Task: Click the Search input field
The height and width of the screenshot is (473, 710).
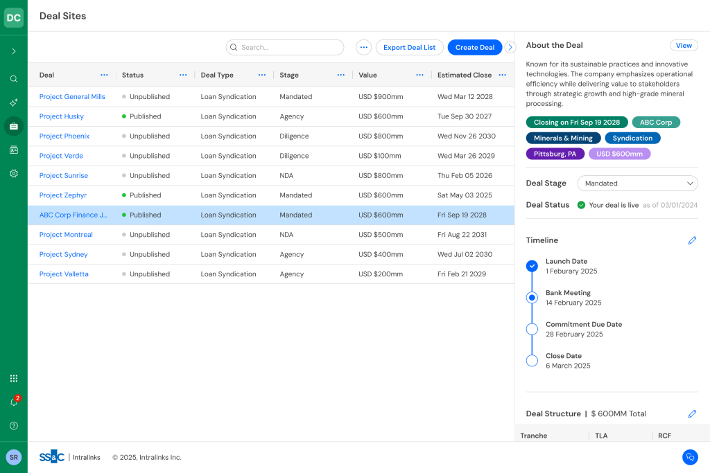Action: point(285,48)
